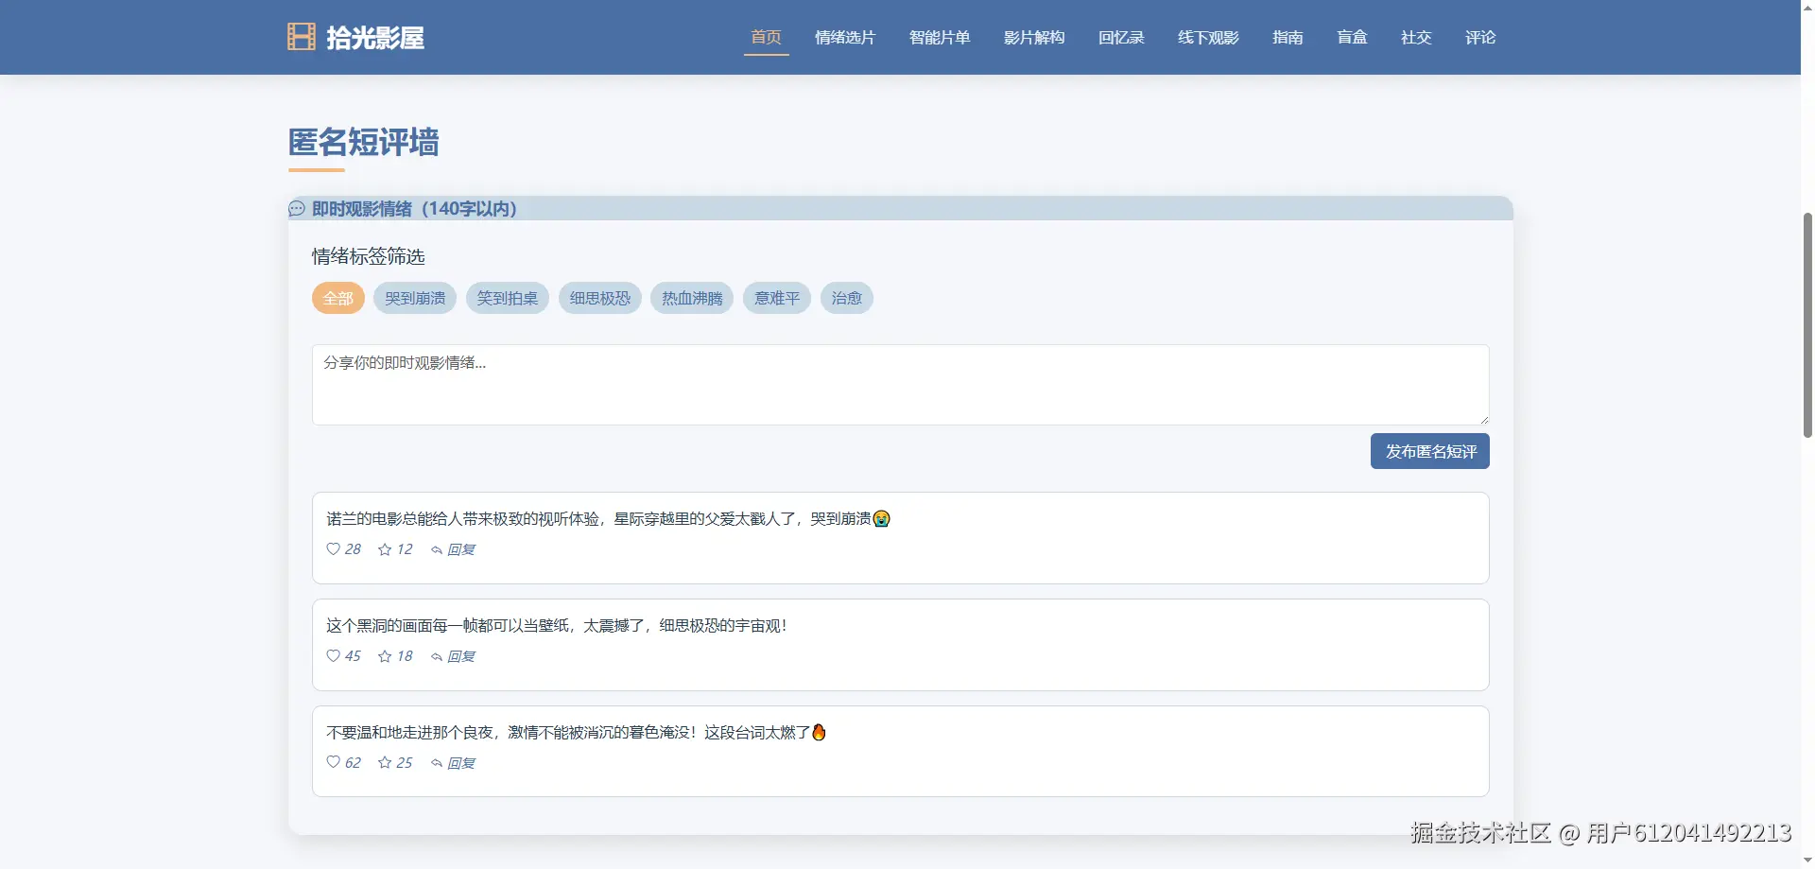Like the 黑洞的画面 comment heart icon
The height and width of the screenshot is (869, 1815).
click(x=333, y=656)
